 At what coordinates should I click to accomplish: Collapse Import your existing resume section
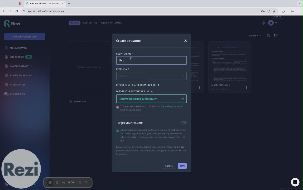pyautogui.click(x=134, y=91)
